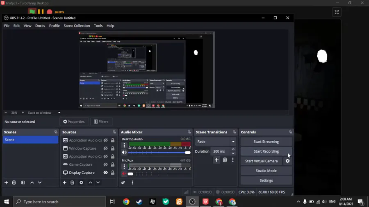This screenshot has height=207, width=369.
Task: Pop out the Scenes dock
Action: 56,132
